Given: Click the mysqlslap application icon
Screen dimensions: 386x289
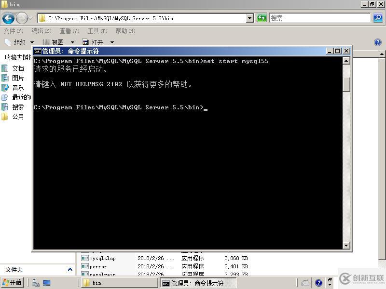Looking at the screenshot, I should 85,258.
